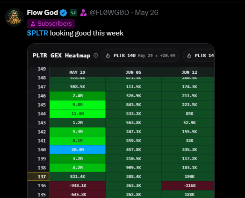
Task: Click the blue 20.4M cell
Action: click(78, 149)
